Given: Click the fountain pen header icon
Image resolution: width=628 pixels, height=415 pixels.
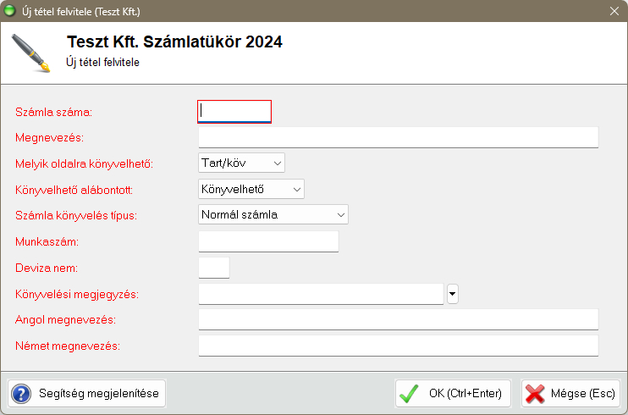Looking at the screenshot, I should pyautogui.click(x=30, y=53).
